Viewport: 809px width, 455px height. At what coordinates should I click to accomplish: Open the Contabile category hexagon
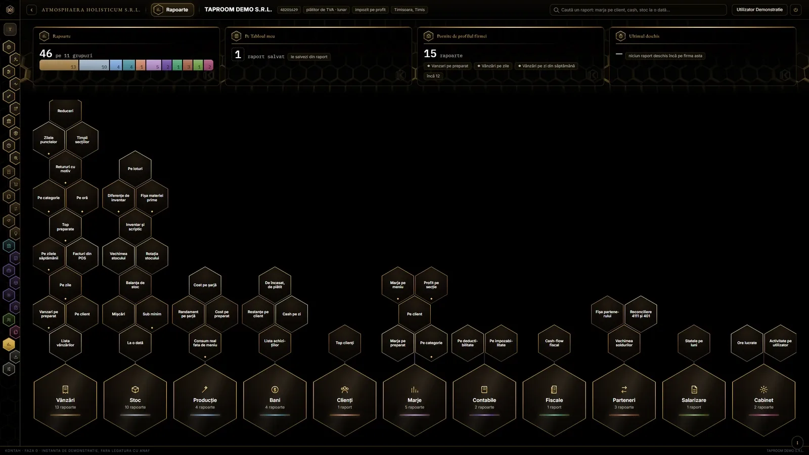[484, 400]
